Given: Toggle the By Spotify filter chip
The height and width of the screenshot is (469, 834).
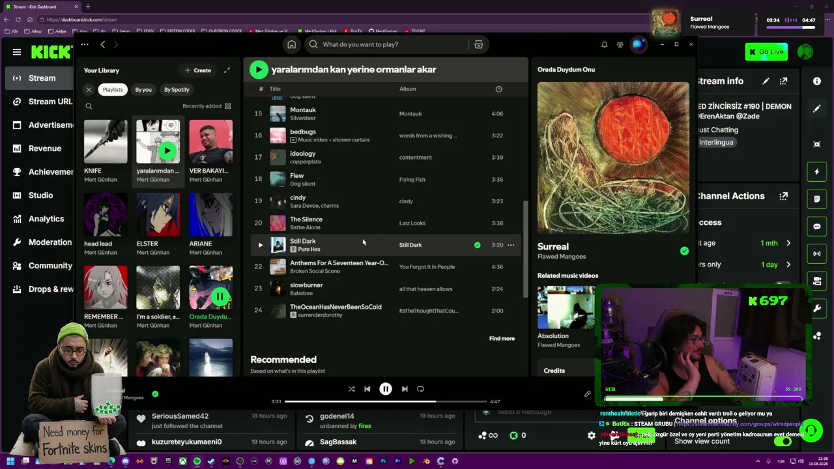Looking at the screenshot, I should click(177, 90).
